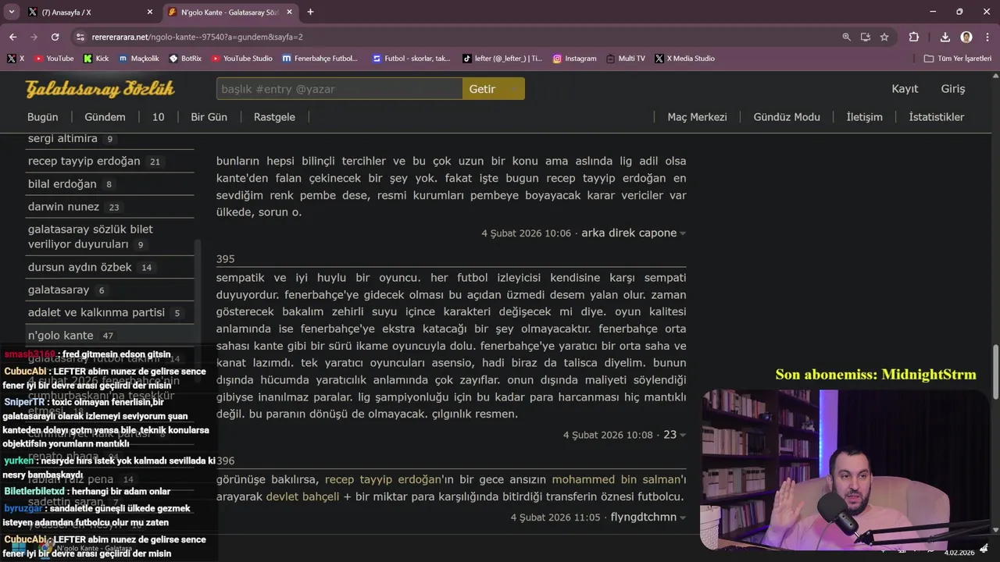Expand dropdown arrow next to arka direk capone
Screen dimensions: 1000x562
(683, 233)
